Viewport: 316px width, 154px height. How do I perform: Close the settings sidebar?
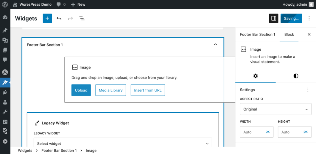pyautogui.click(x=309, y=35)
